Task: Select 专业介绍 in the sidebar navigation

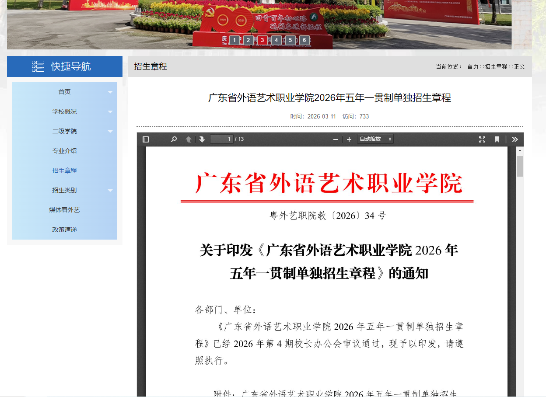Action: tap(64, 151)
